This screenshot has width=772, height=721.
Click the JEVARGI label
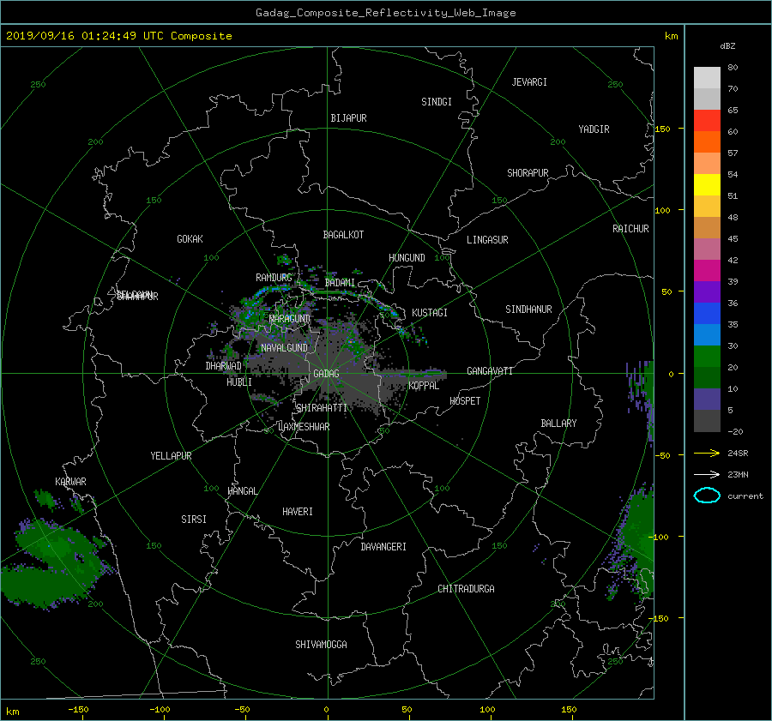529,82
